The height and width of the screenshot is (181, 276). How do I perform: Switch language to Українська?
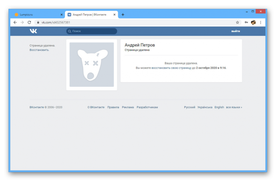(x=205, y=107)
